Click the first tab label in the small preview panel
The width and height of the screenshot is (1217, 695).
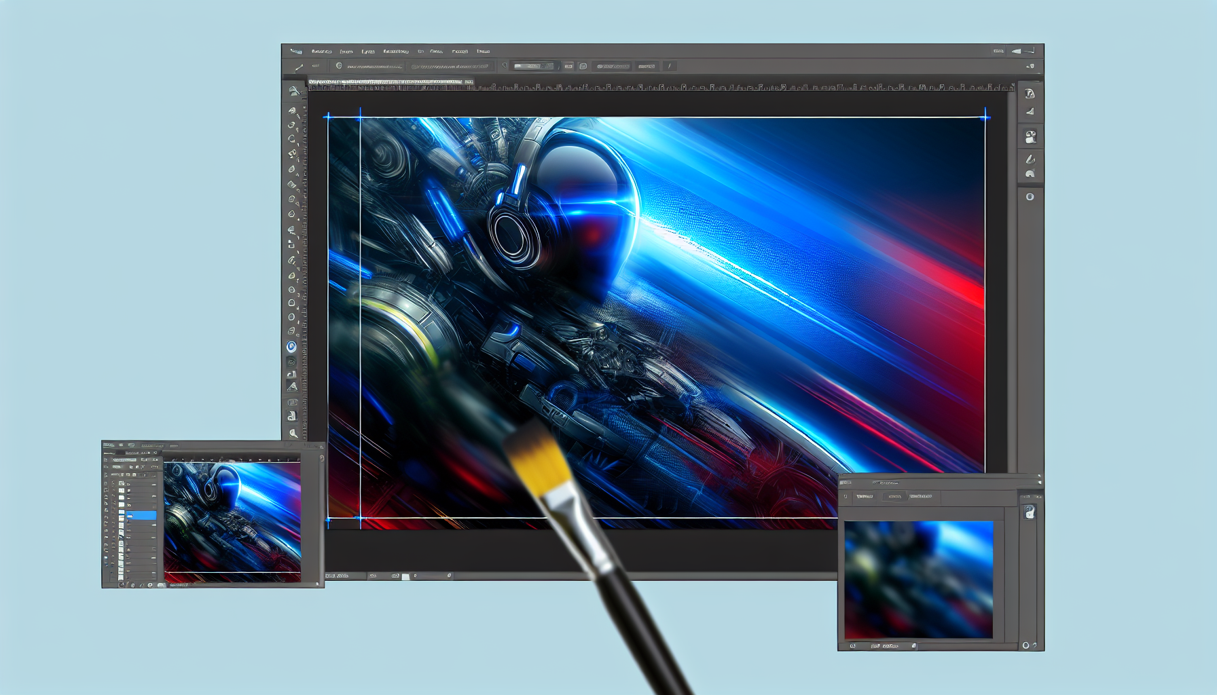[865, 497]
